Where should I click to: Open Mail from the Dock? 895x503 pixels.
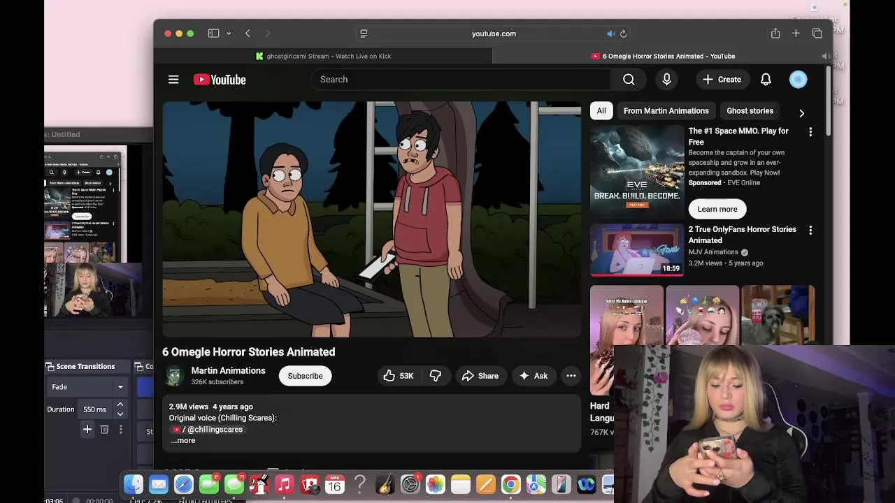coord(159,484)
